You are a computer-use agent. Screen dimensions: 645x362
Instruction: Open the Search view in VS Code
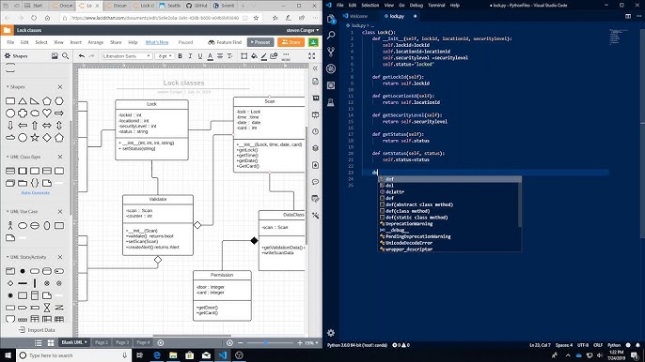[x=331, y=36]
